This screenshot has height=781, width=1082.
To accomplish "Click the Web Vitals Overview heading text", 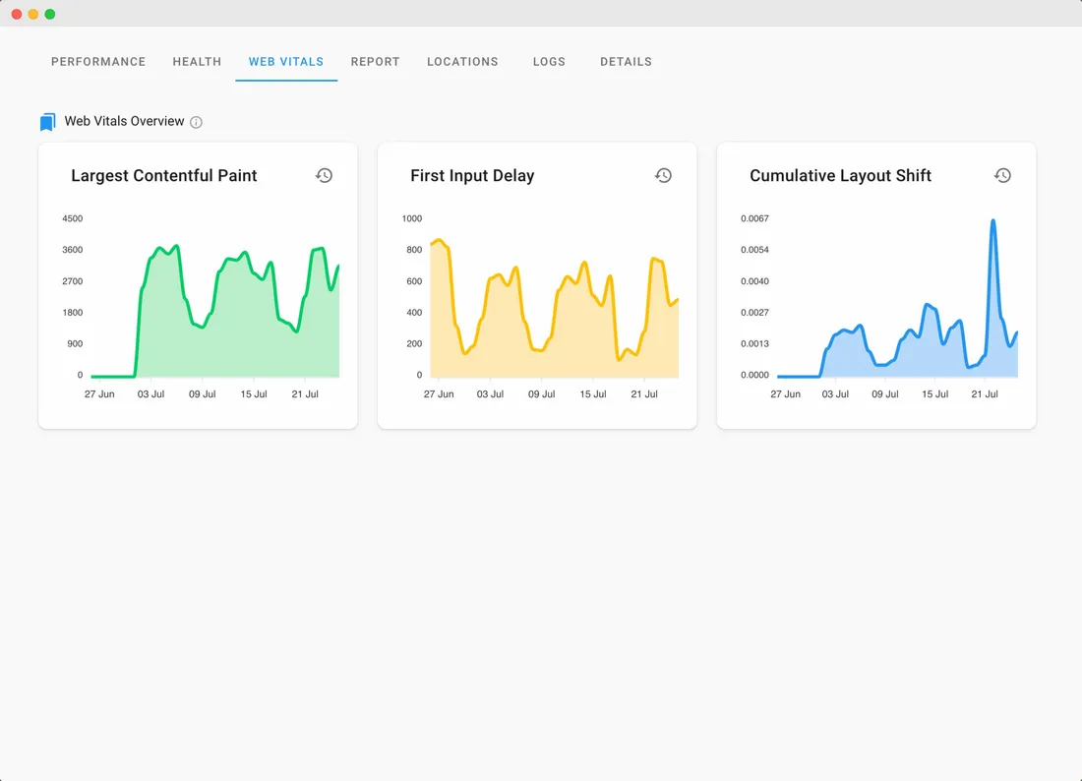I will click(124, 121).
